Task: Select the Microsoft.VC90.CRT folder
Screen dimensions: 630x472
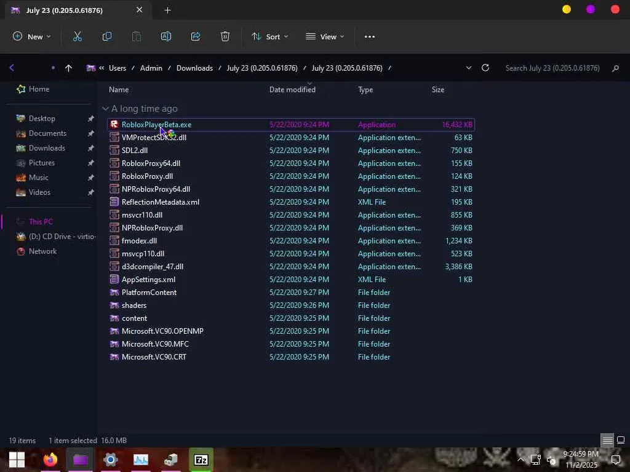Action: tap(291, 357)
